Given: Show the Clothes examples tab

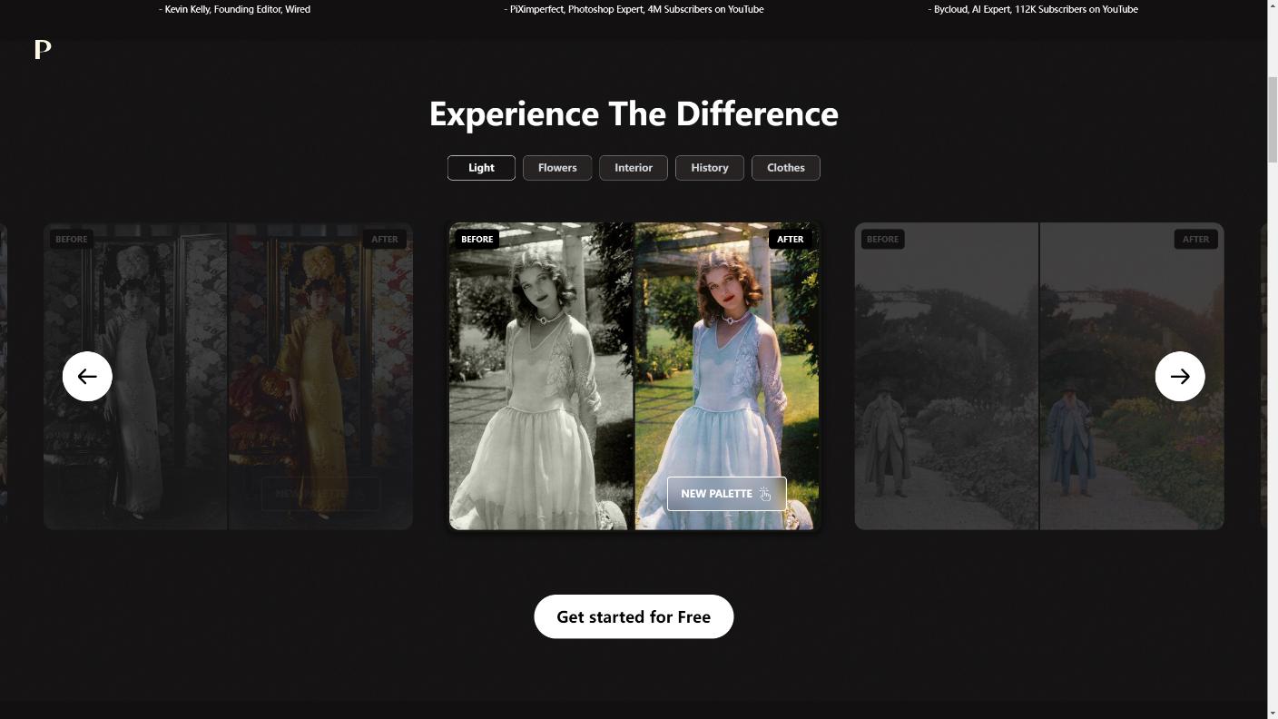Looking at the screenshot, I should [x=786, y=168].
